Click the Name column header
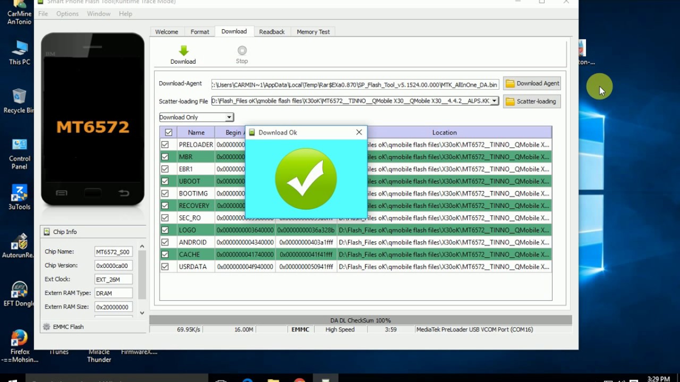 (196, 133)
